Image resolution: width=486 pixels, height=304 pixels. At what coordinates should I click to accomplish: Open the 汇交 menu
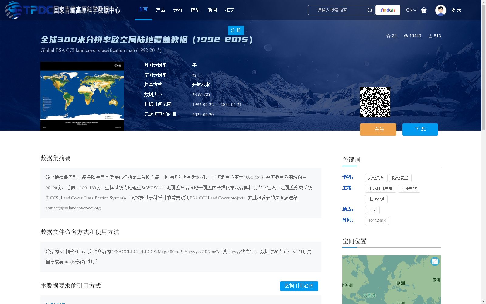pyautogui.click(x=230, y=10)
